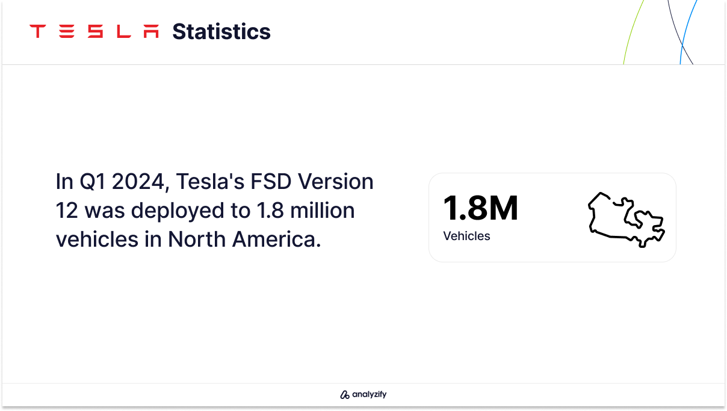Click the letter T in Tesla logo
727x411 pixels.
(x=38, y=31)
